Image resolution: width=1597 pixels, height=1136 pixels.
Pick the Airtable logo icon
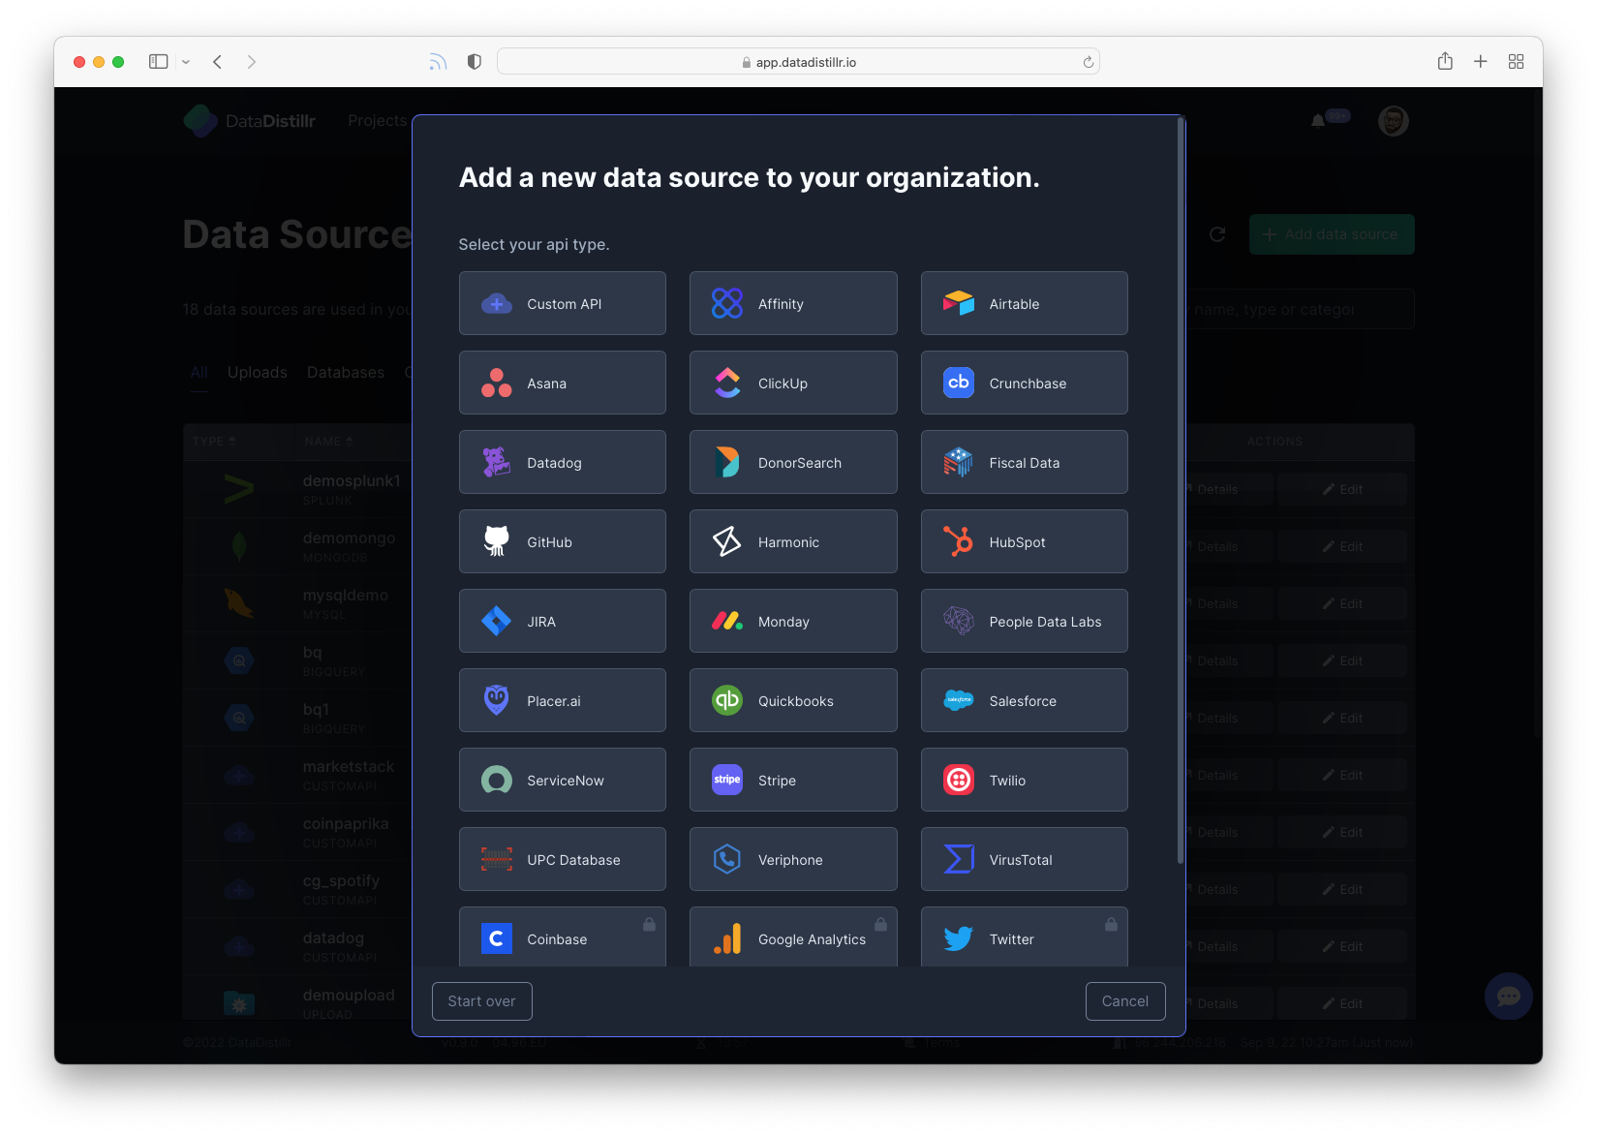point(959,304)
